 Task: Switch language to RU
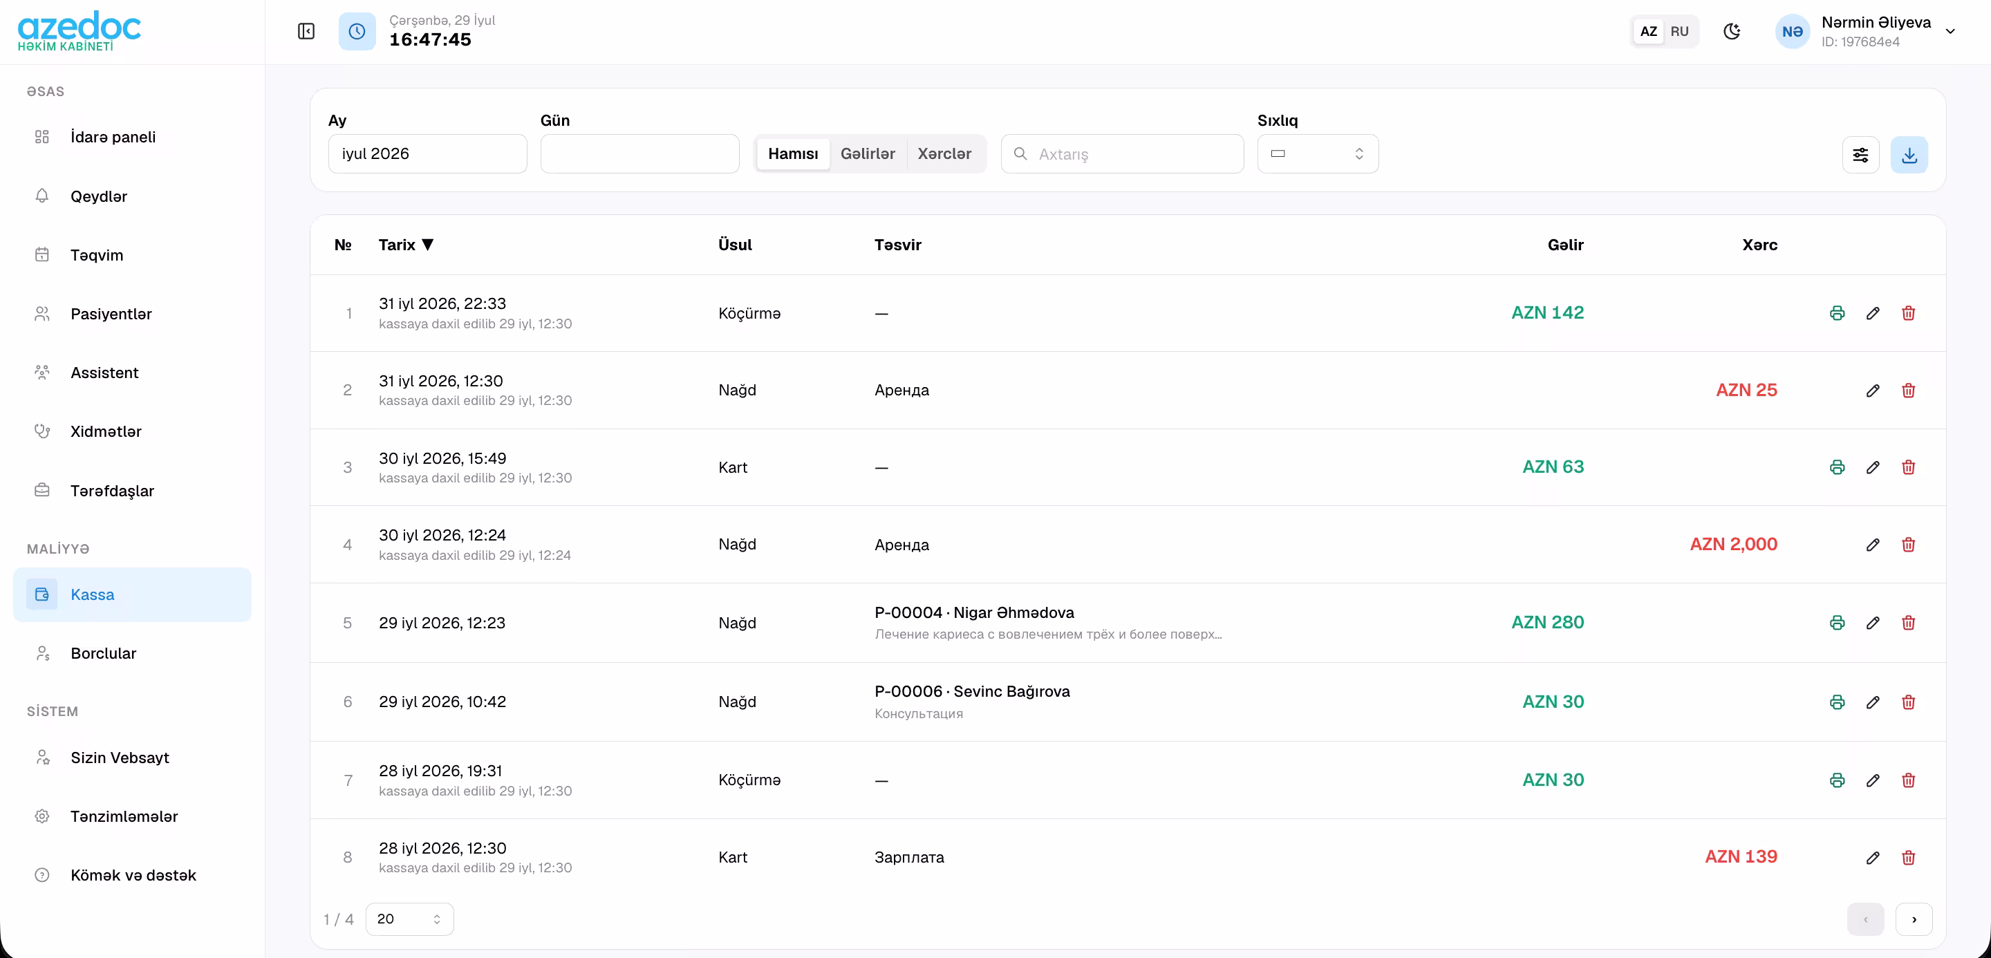[x=1679, y=31]
